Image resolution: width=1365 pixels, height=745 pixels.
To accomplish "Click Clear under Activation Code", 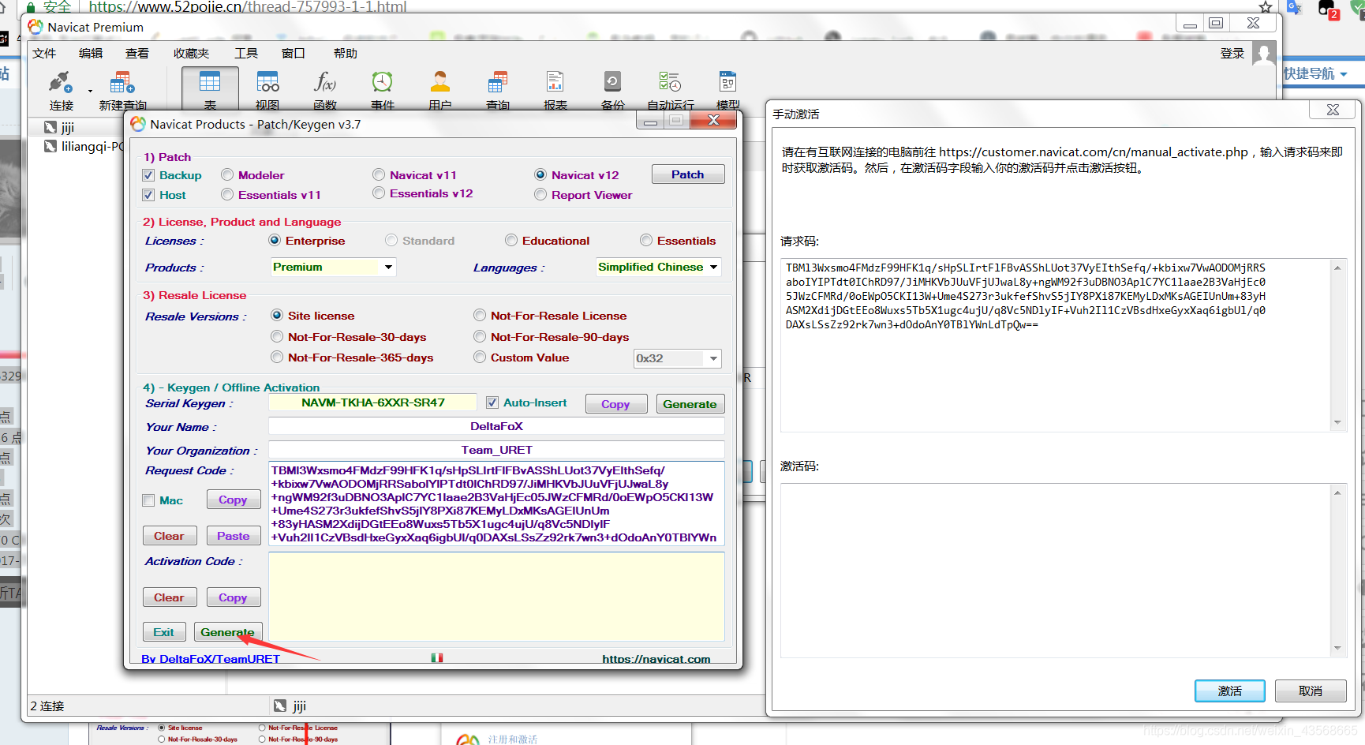I will [170, 597].
